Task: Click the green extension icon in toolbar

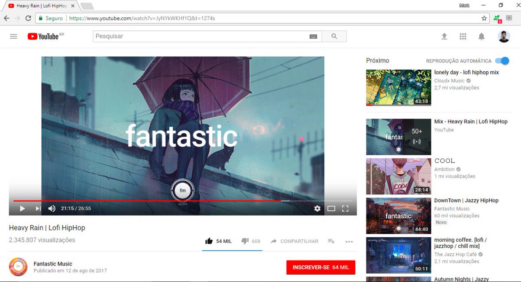Action: pyautogui.click(x=497, y=19)
